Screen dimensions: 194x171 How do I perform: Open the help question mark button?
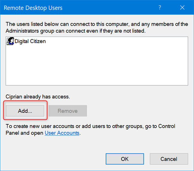coord(160,7)
